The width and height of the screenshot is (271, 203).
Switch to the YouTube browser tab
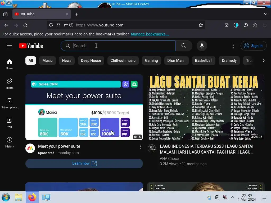42,14
